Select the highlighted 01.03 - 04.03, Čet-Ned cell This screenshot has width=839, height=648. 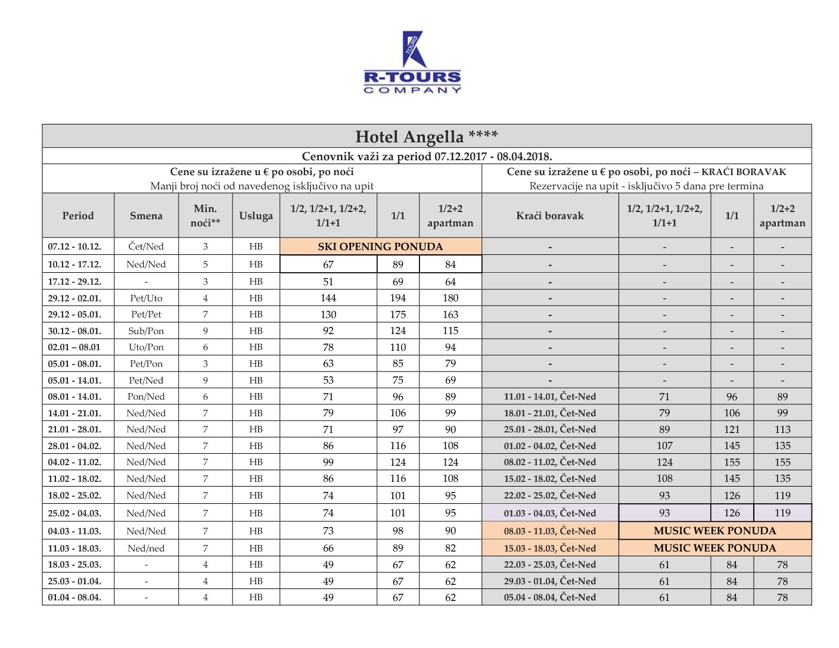(550, 513)
